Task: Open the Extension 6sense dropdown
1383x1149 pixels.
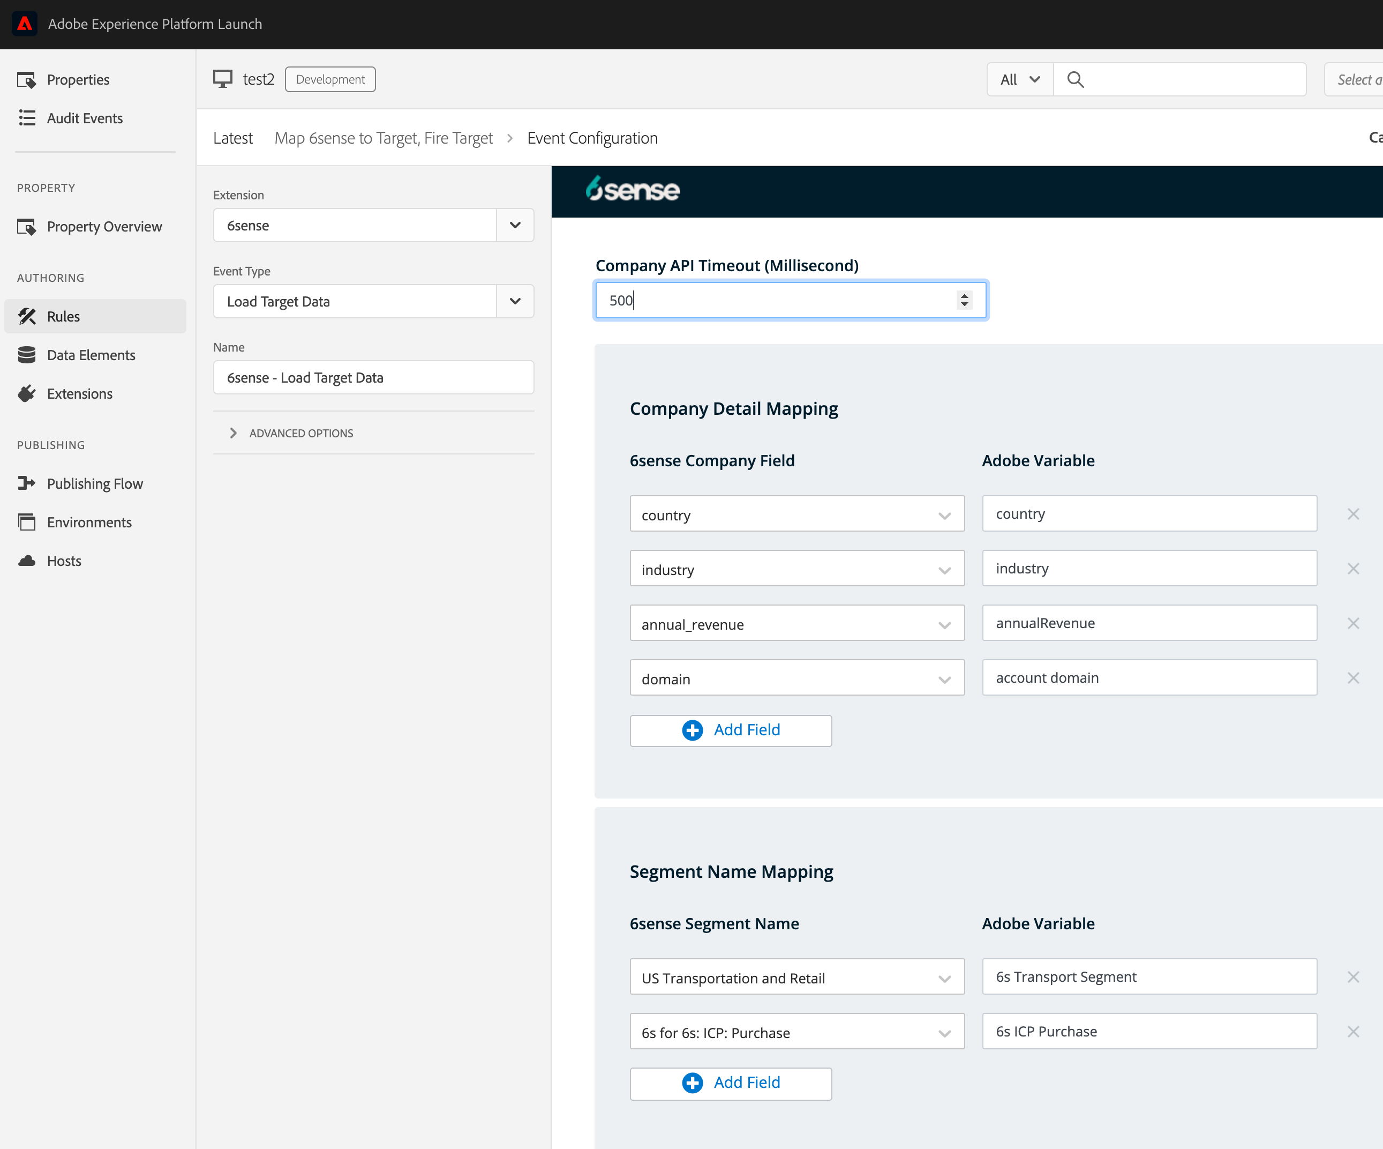Action: [x=374, y=225]
